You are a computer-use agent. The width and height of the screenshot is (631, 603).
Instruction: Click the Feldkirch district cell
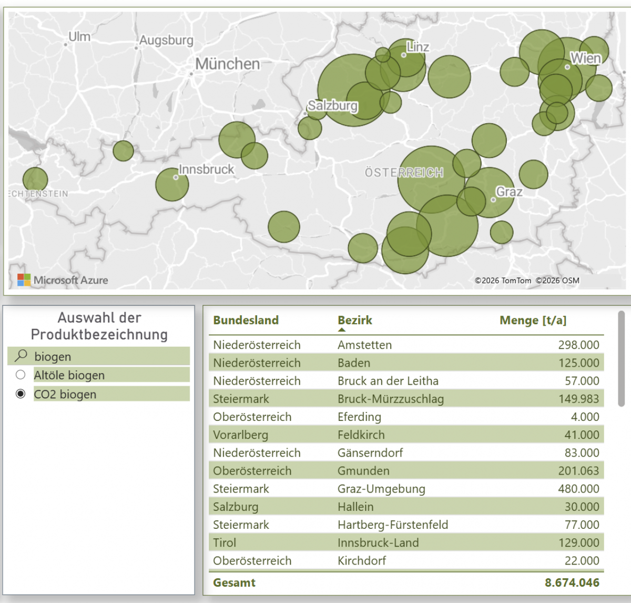point(361,435)
